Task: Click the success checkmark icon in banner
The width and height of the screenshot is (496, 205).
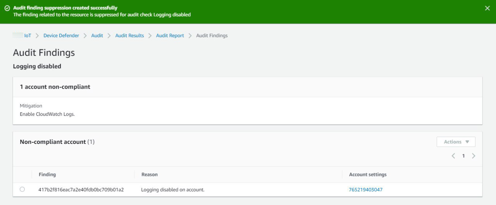Action: click(x=7, y=8)
